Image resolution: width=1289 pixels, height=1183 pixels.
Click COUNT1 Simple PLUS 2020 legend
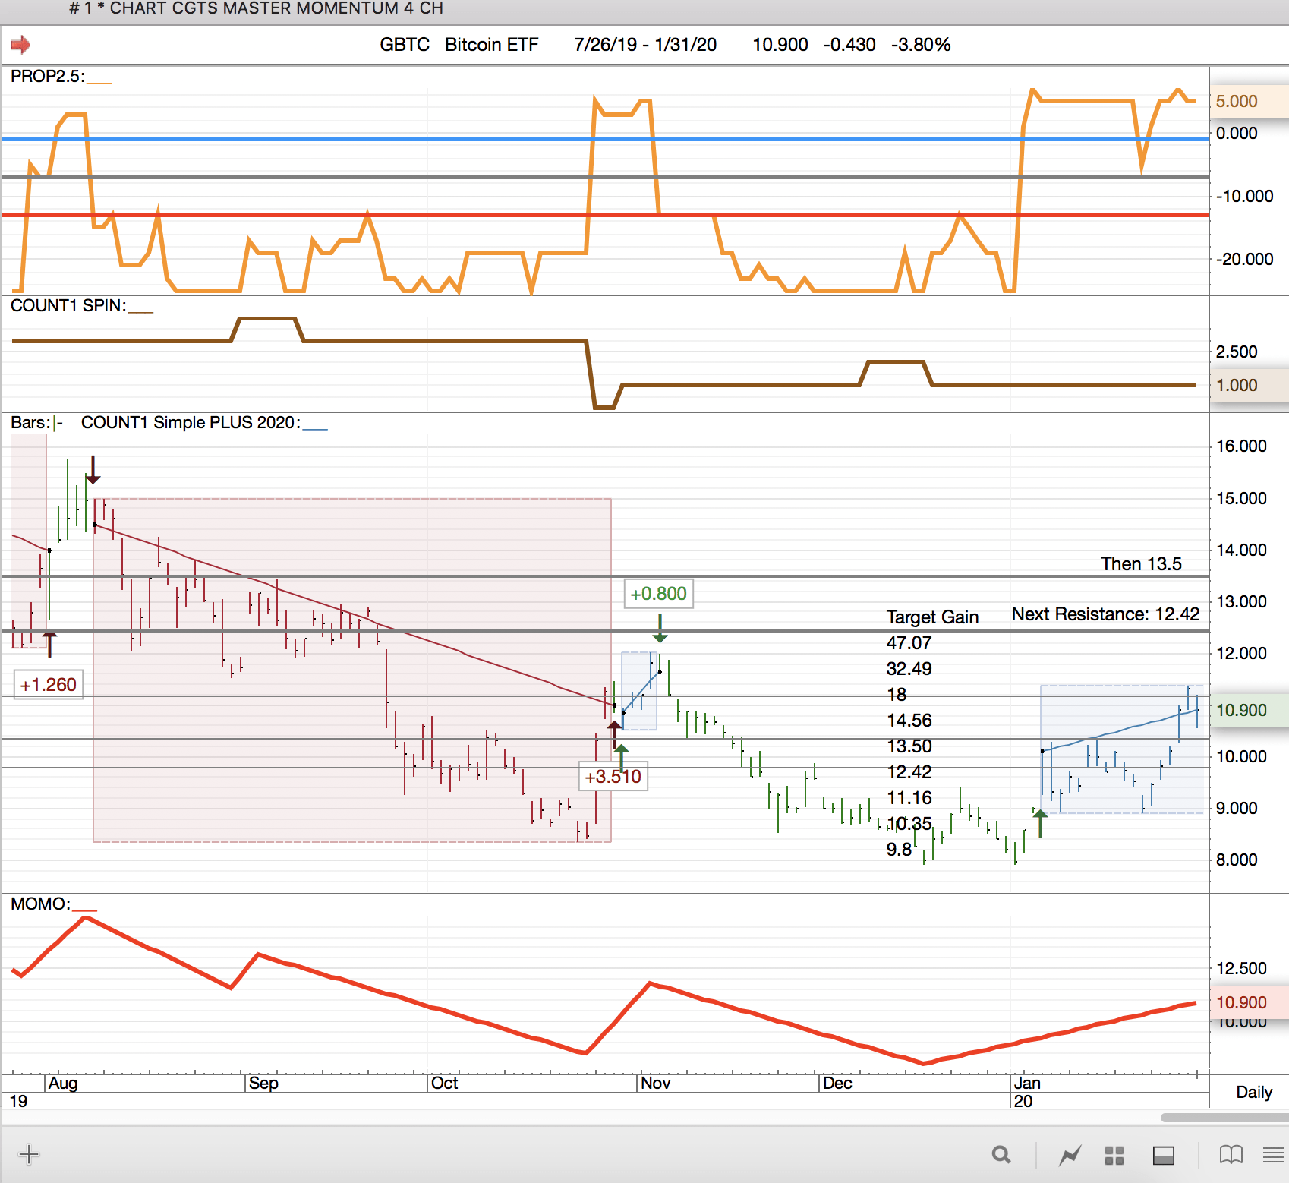tap(191, 423)
